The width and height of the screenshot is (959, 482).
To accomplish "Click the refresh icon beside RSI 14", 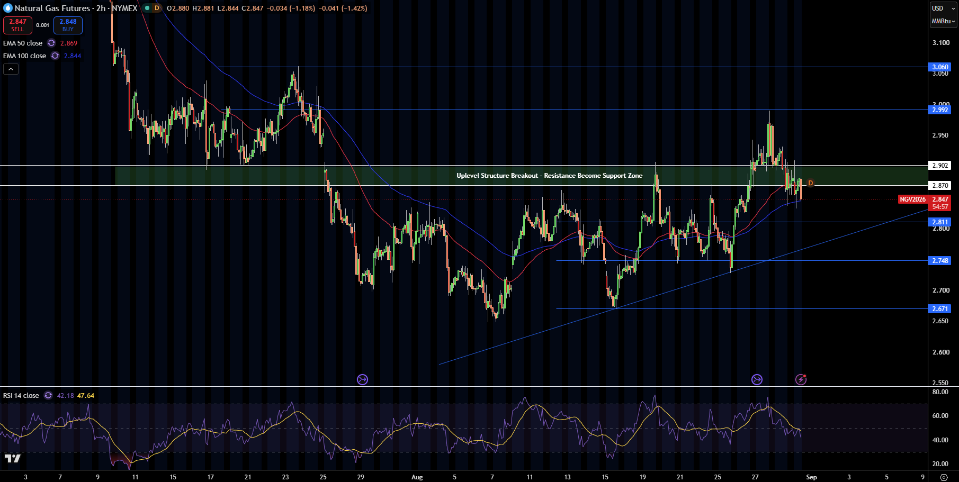I will click(x=48, y=396).
